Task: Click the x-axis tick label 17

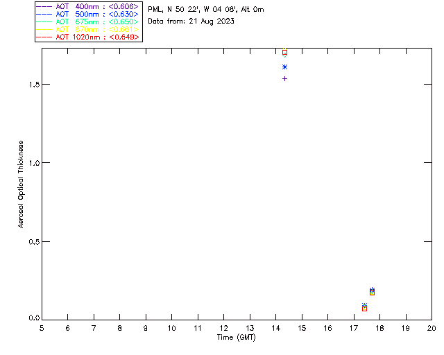Action: click(x=354, y=329)
